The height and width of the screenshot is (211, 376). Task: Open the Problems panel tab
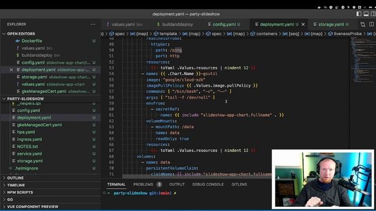[x=143, y=185]
